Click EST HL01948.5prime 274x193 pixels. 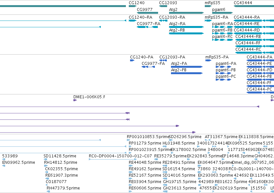(165, 146)
